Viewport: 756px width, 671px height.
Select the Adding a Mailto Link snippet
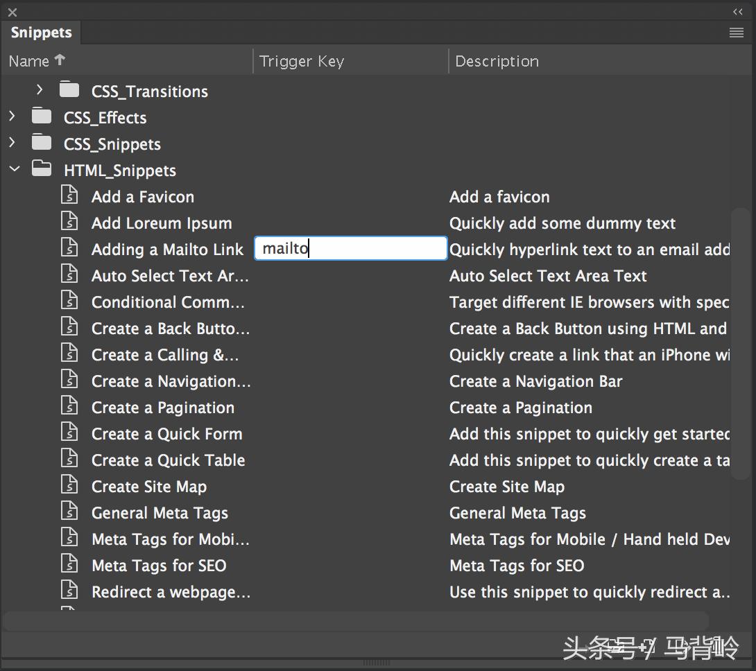[166, 249]
